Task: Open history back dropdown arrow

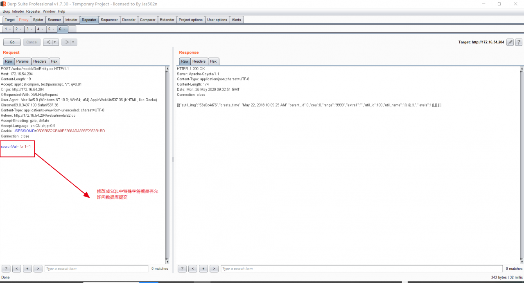Action: pos(55,42)
